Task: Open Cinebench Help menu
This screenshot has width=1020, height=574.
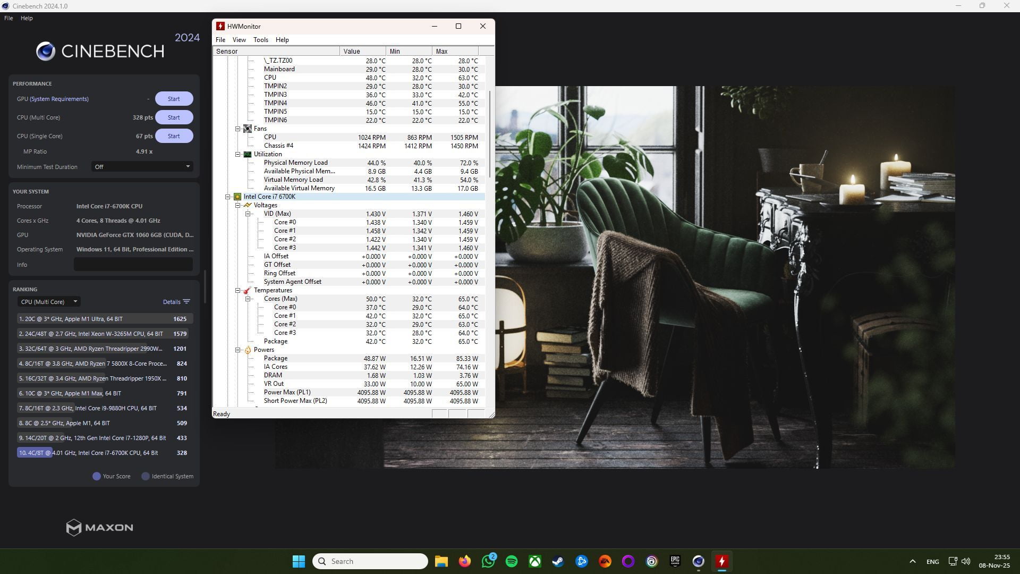Action: point(27,18)
